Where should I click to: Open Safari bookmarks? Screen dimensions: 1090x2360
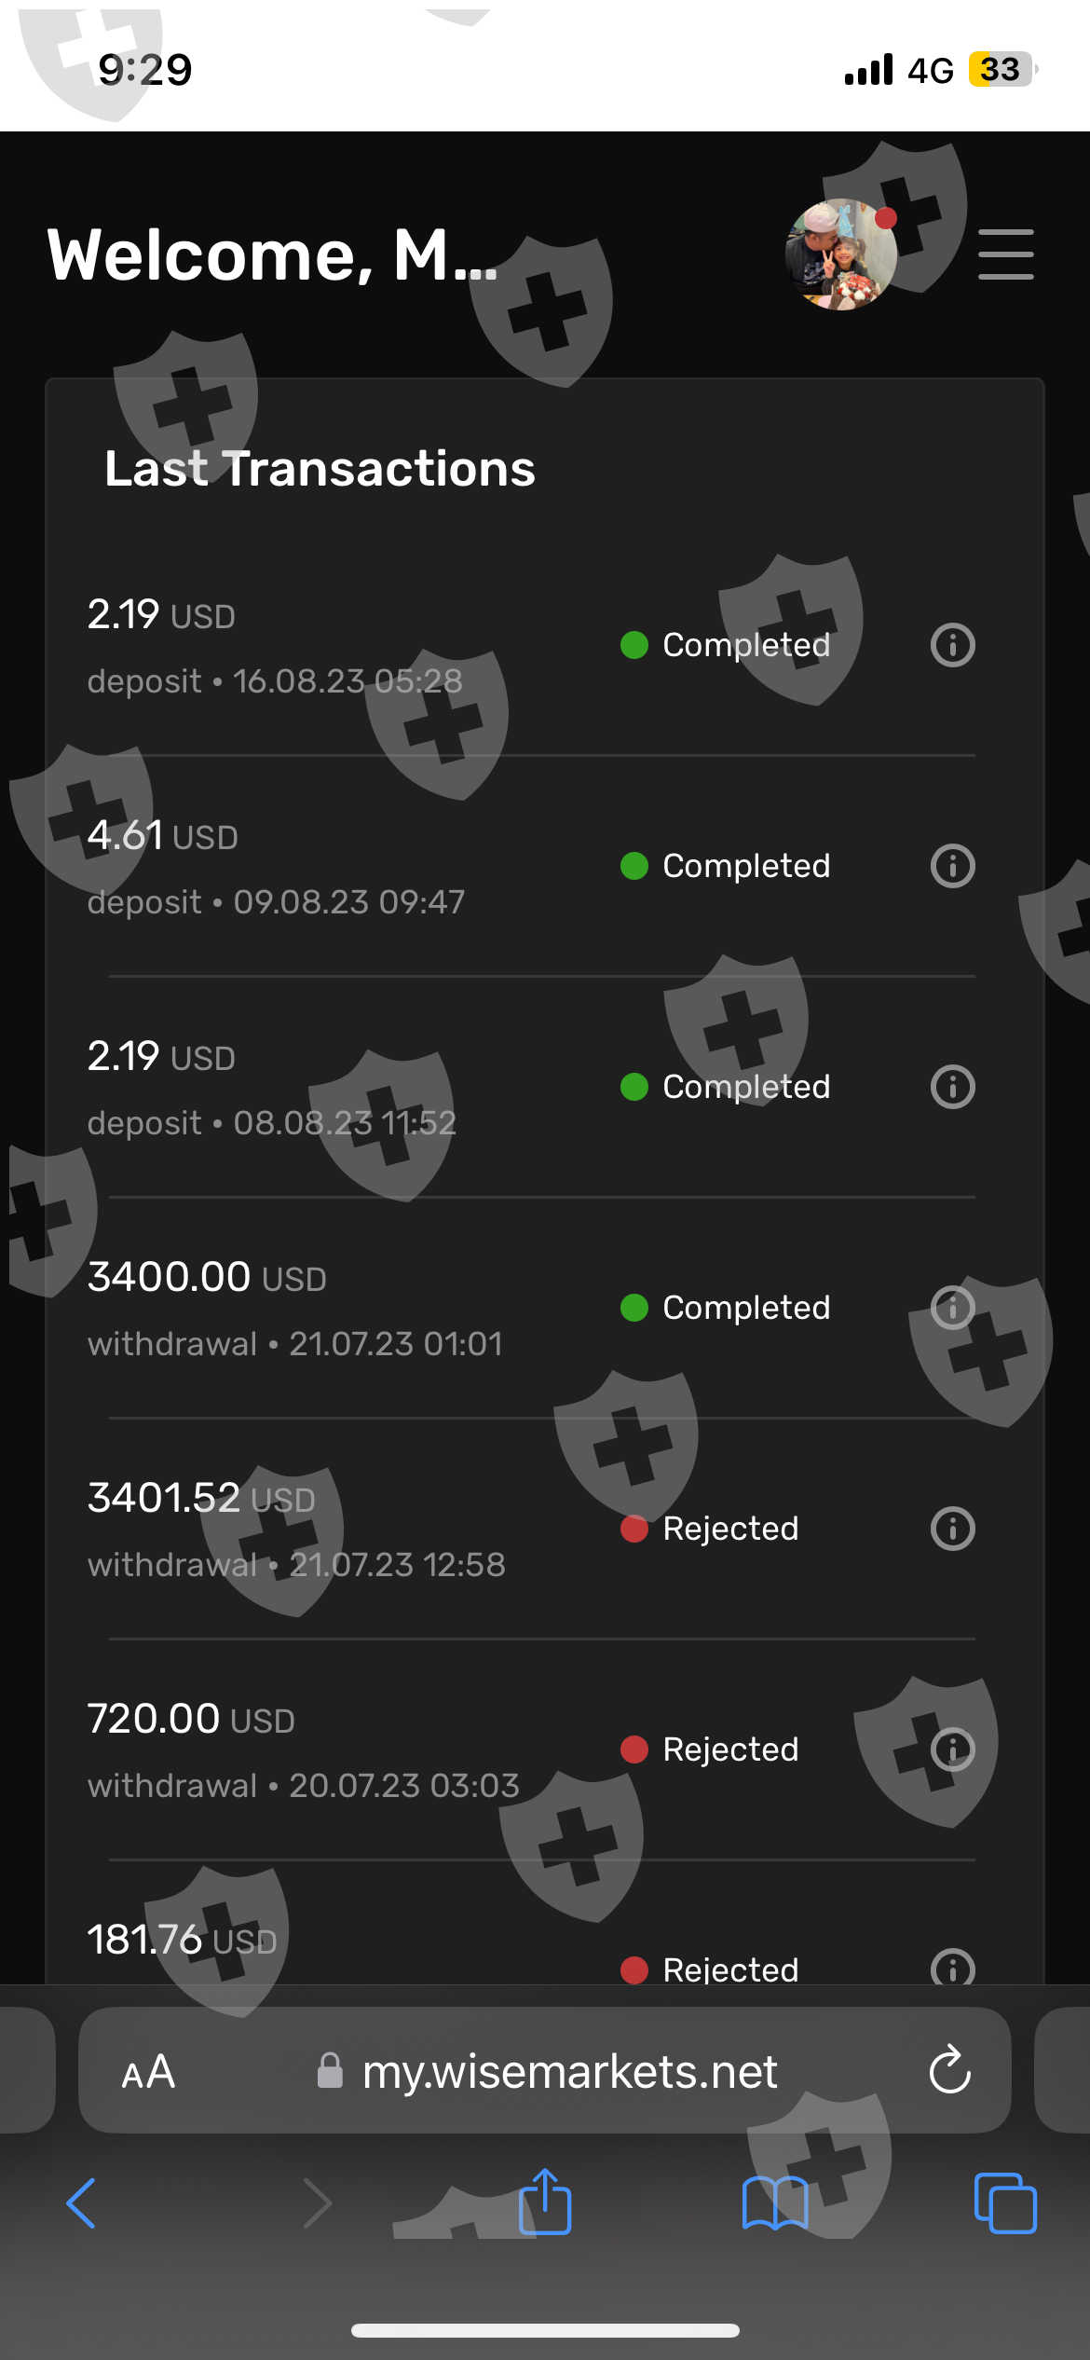click(774, 2203)
